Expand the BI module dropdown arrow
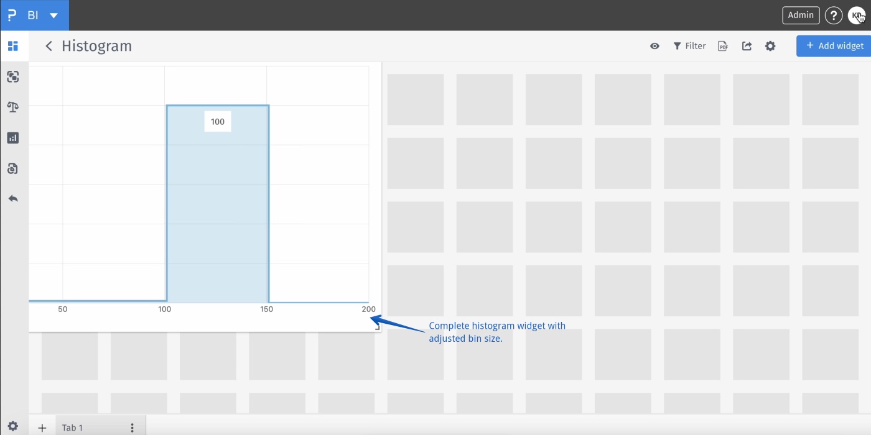 click(x=54, y=16)
